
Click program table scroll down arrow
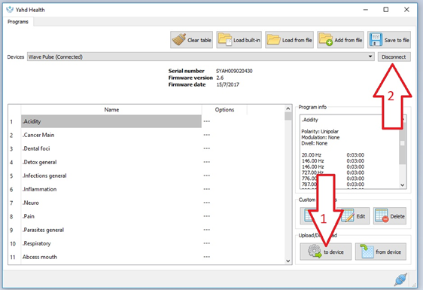click(x=288, y=261)
